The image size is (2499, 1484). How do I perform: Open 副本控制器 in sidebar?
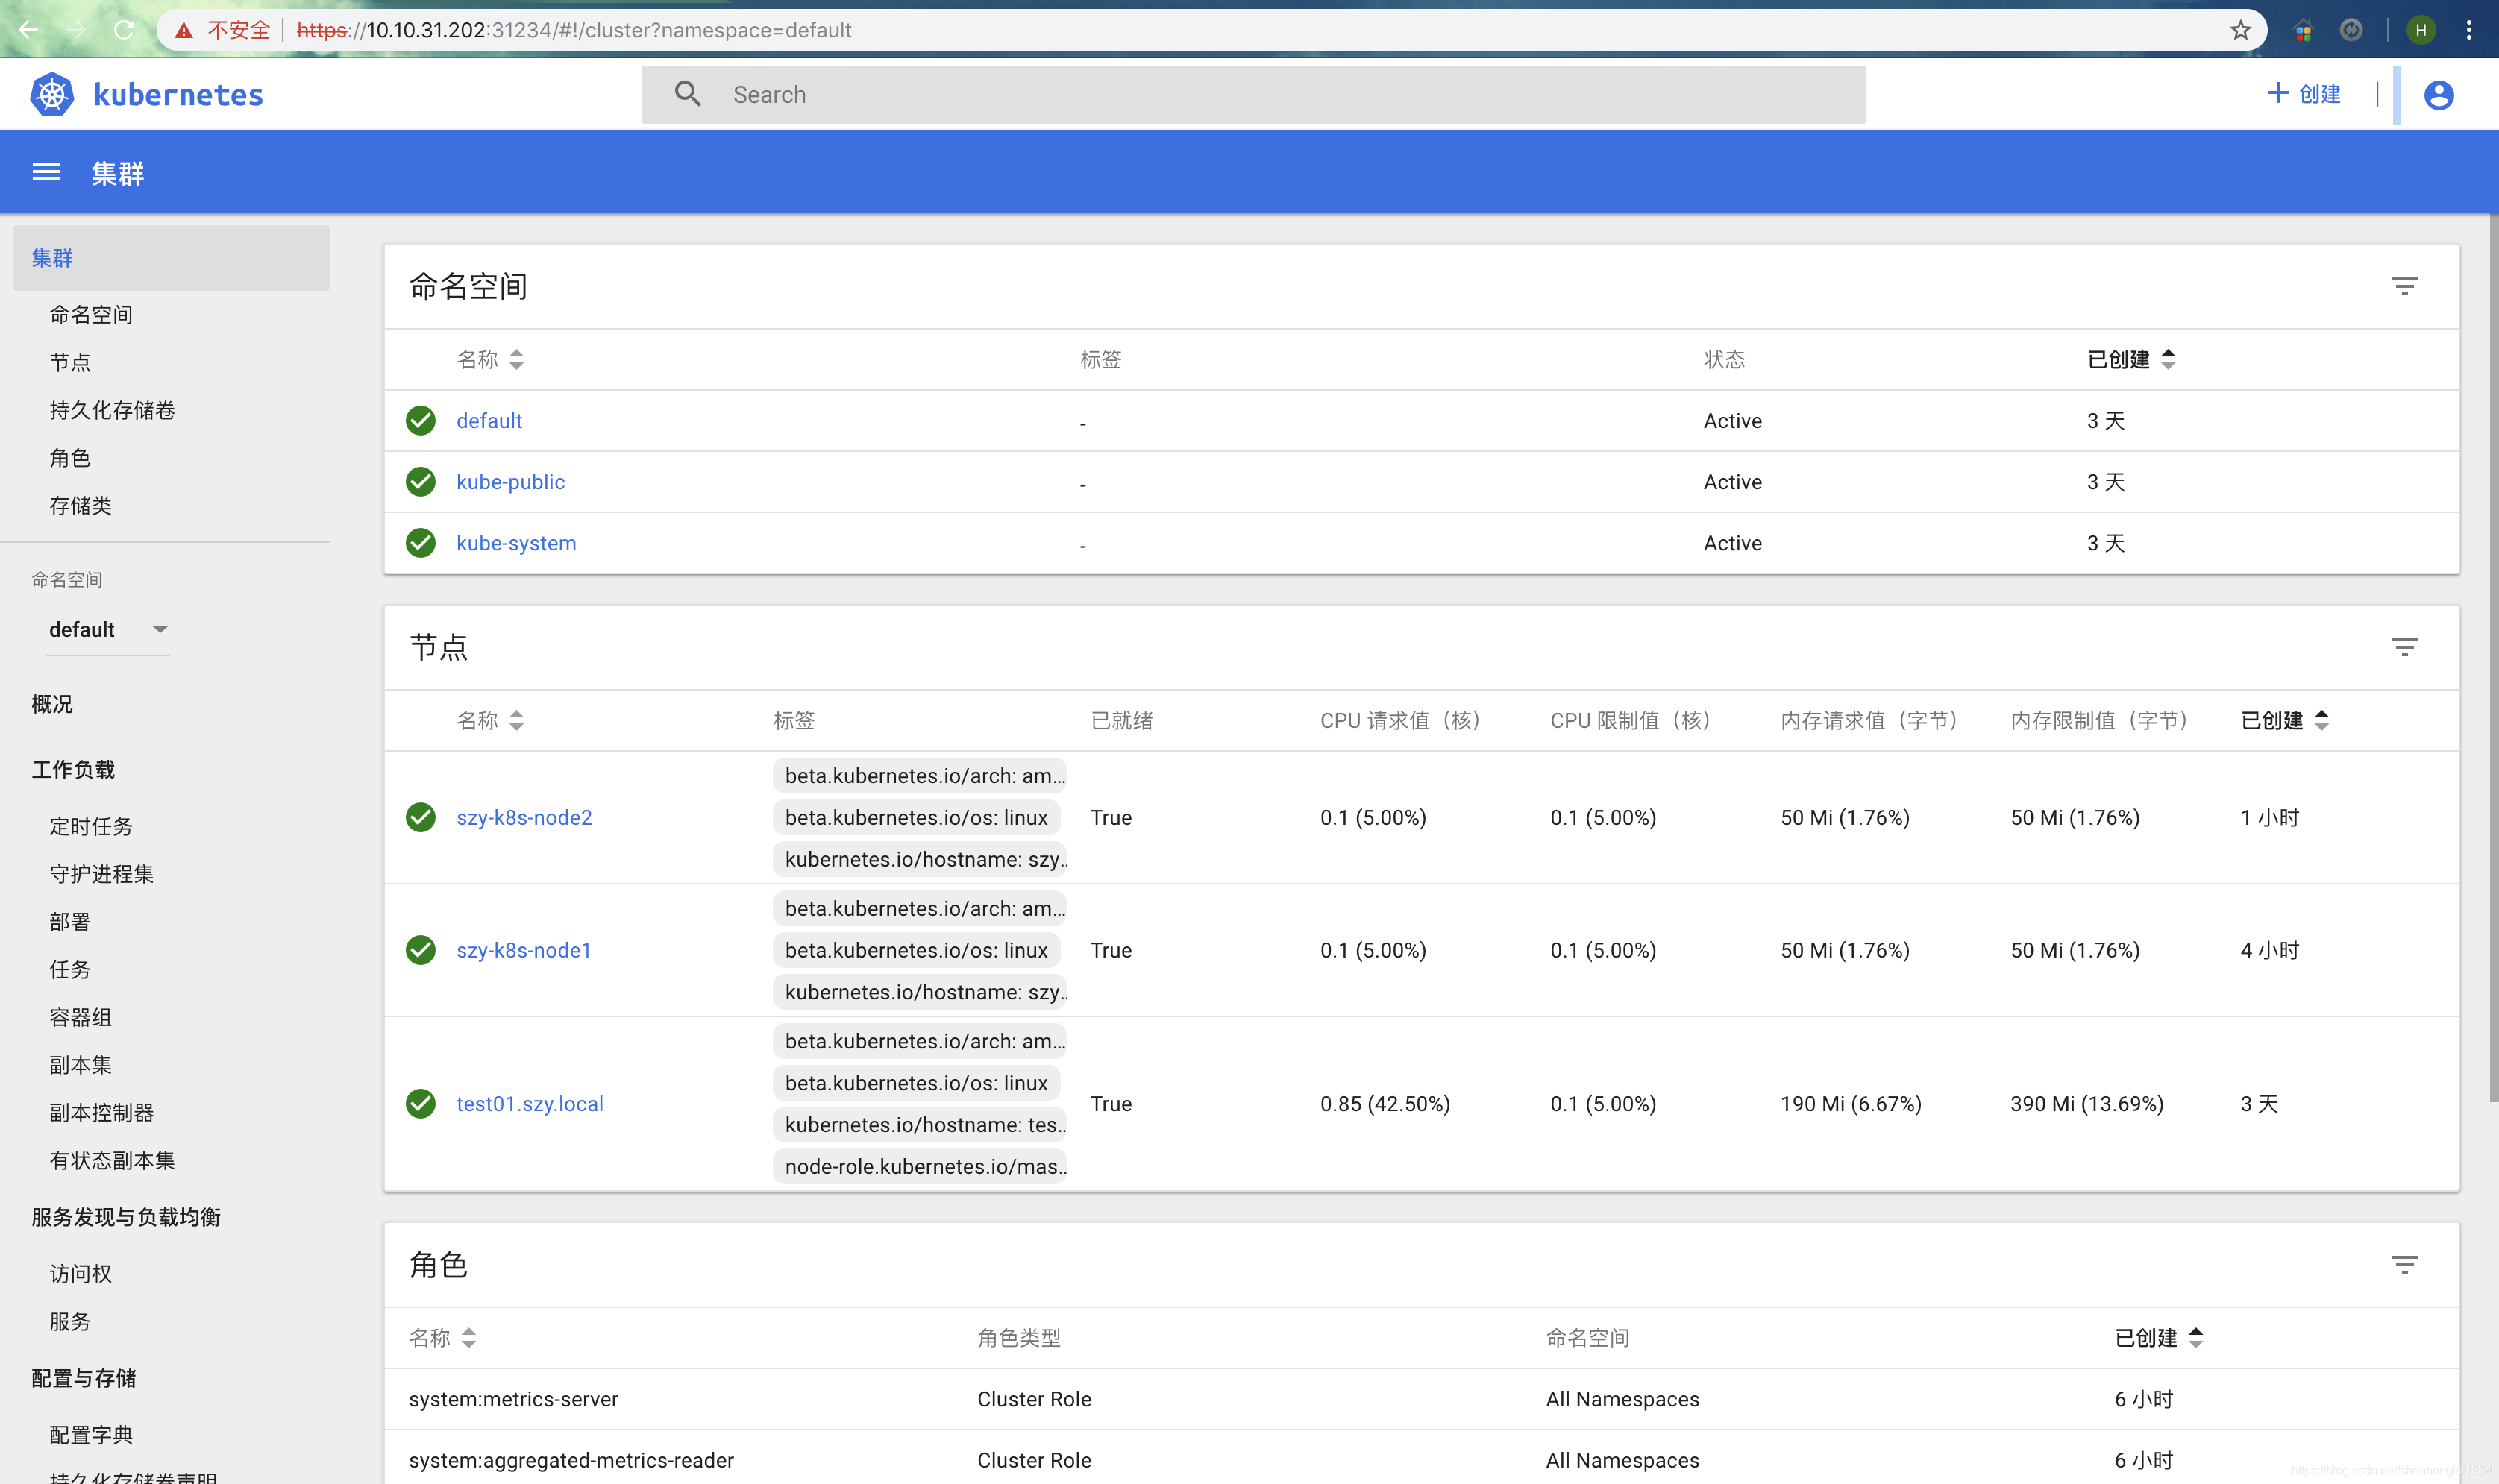click(102, 1113)
